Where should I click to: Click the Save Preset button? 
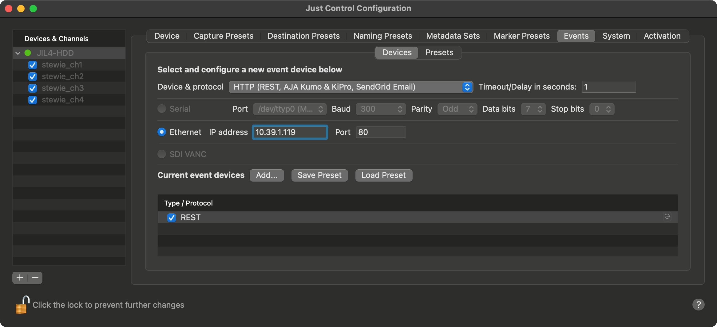pyautogui.click(x=319, y=175)
